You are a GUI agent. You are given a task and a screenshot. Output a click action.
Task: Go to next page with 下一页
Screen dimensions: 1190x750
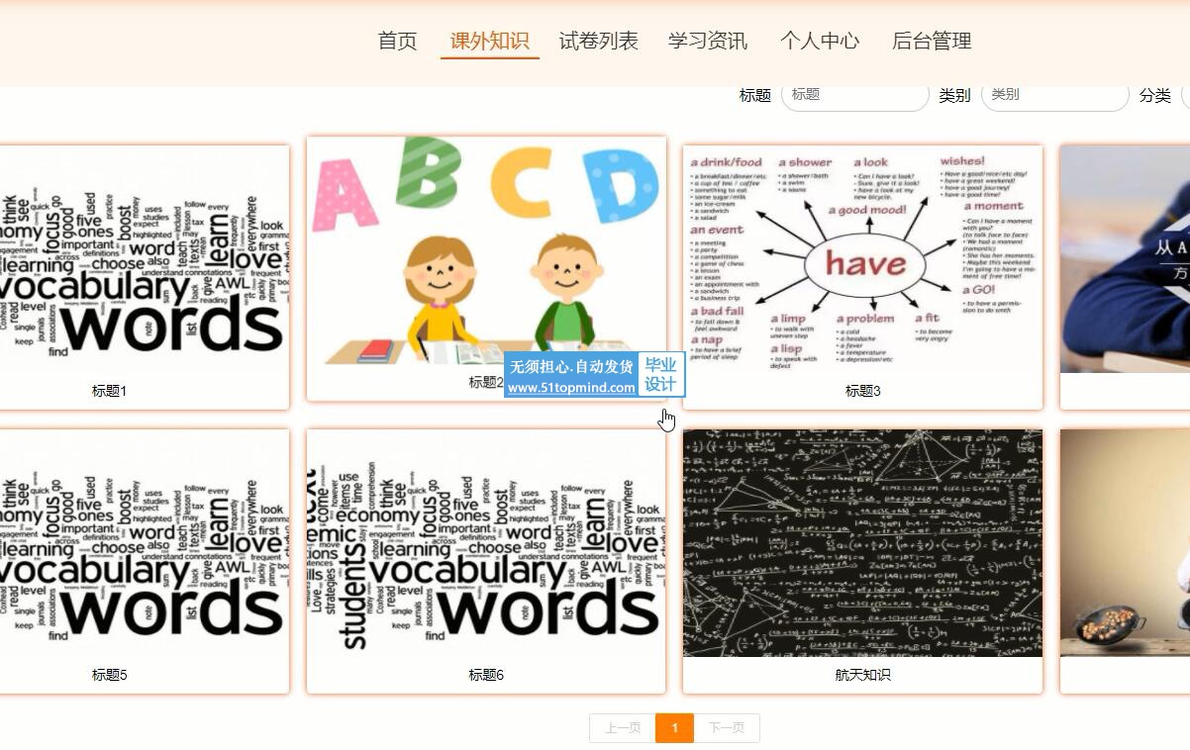(727, 728)
